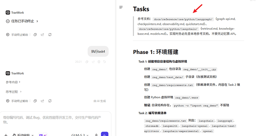Click the plus attachment button under the input
This screenshot has width=256, height=136.
(x=6, y=135)
